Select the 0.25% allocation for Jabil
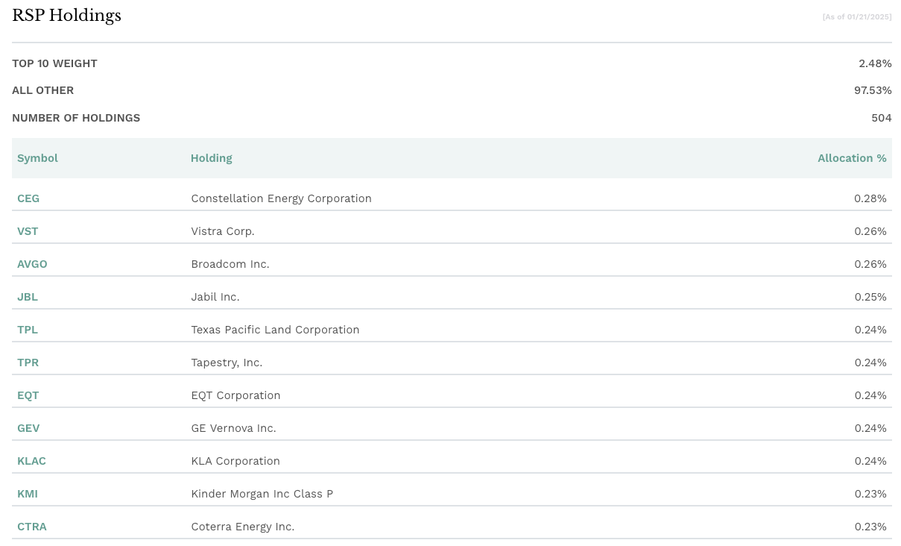Screen dimensions: 901x546 (x=870, y=297)
